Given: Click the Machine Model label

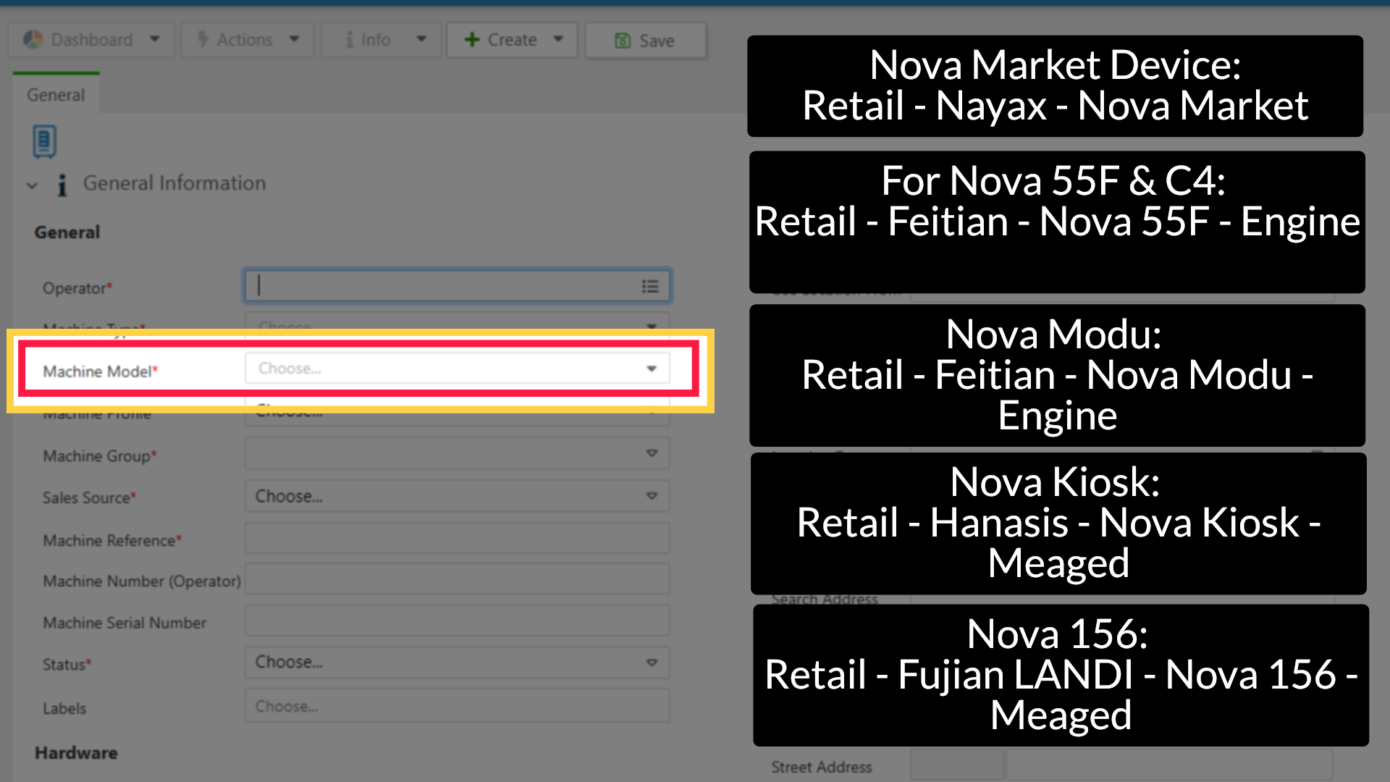Looking at the screenshot, I should tap(100, 371).
